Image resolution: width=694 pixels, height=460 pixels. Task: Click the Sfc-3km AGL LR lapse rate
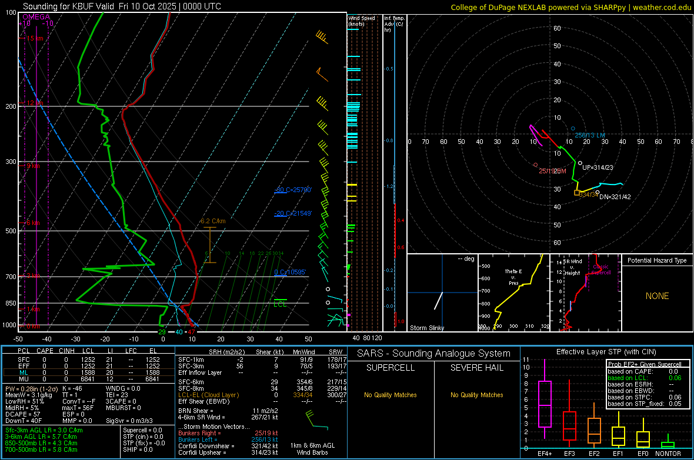coord(44,430)
